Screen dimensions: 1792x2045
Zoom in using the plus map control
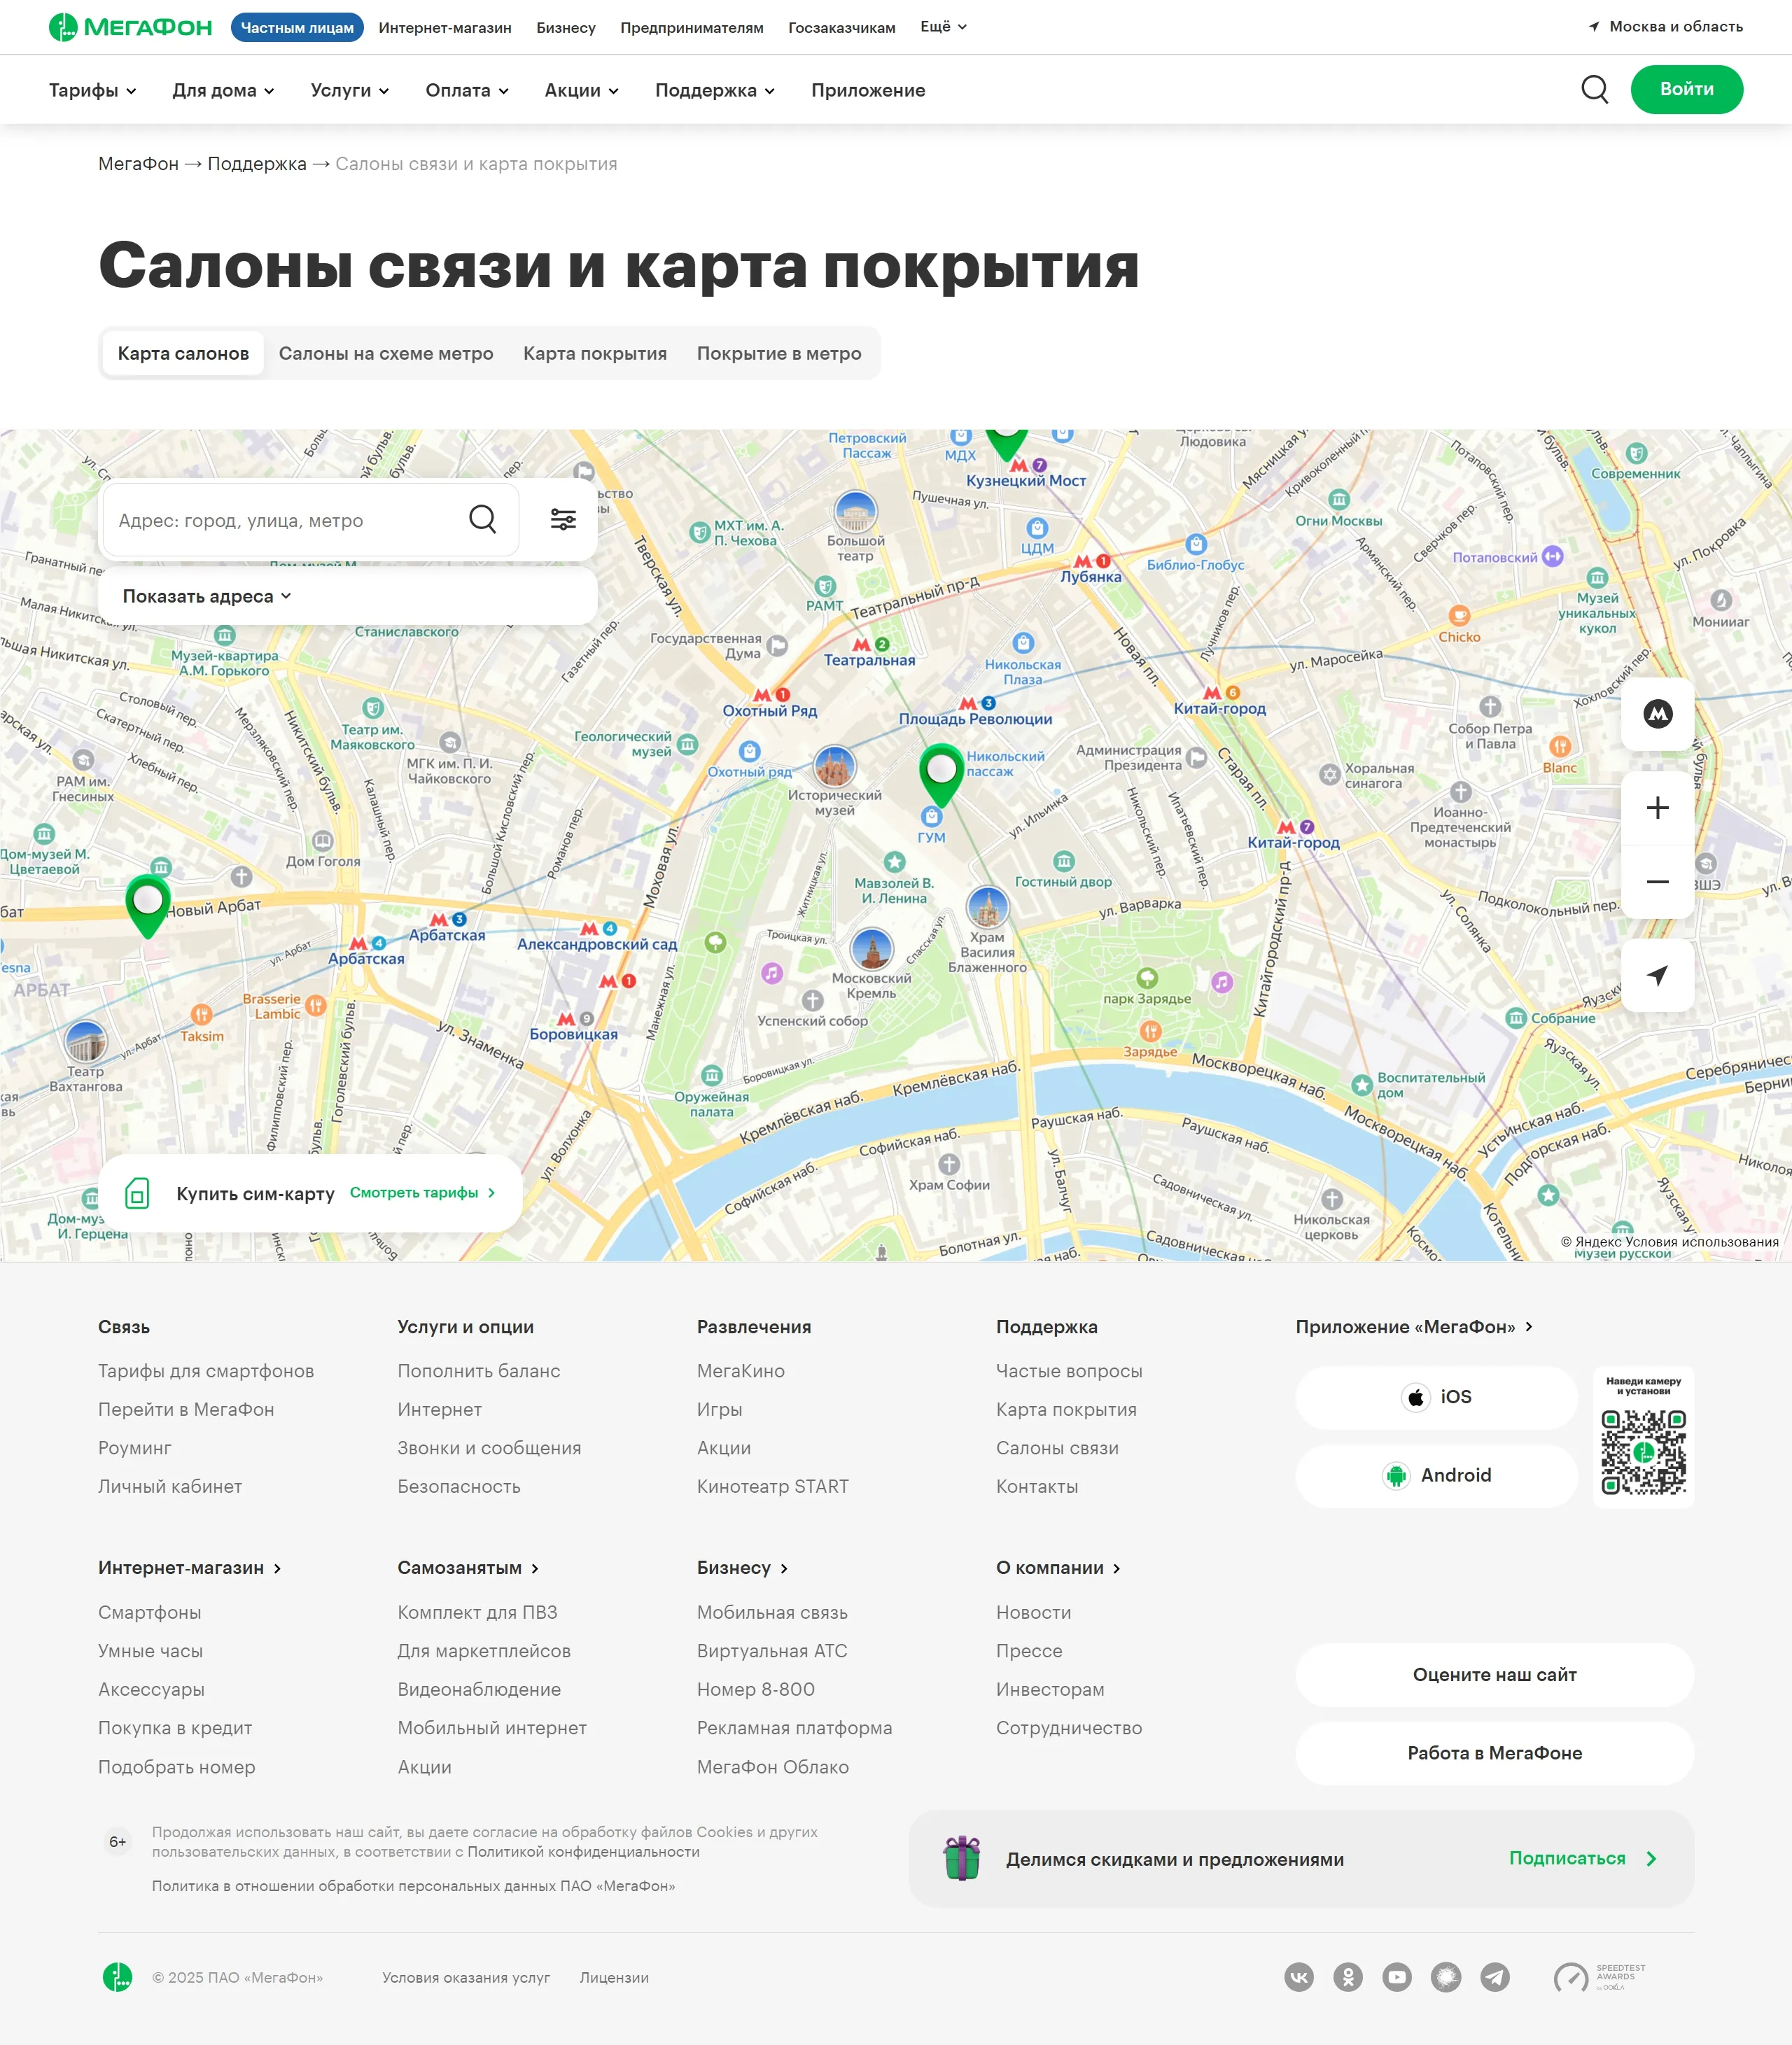[1657, 807]
